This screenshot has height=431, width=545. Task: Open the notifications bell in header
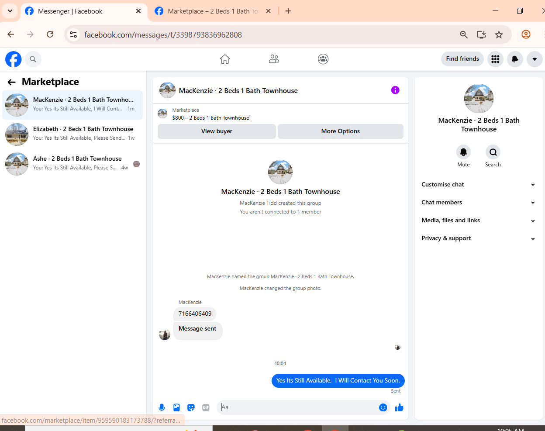[515, 59]
